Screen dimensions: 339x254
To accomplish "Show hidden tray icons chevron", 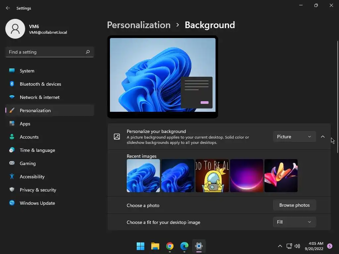I will point(280,246).
